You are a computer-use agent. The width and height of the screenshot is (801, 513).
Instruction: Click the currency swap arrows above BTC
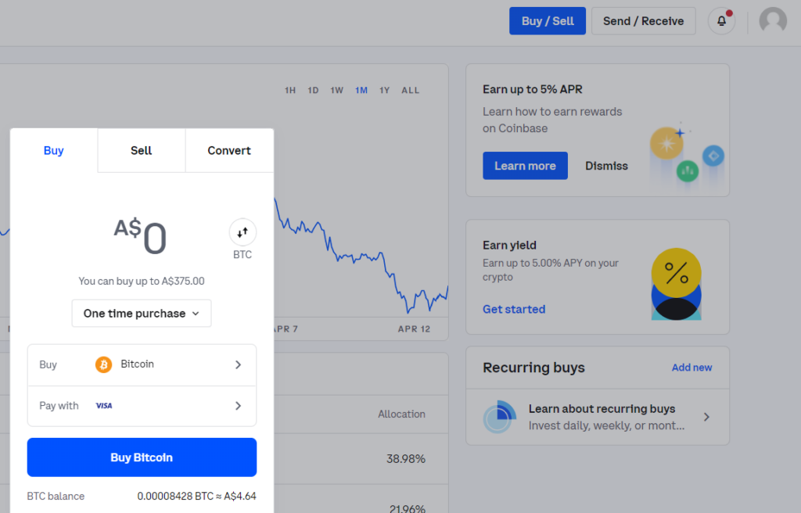[242, 231]
